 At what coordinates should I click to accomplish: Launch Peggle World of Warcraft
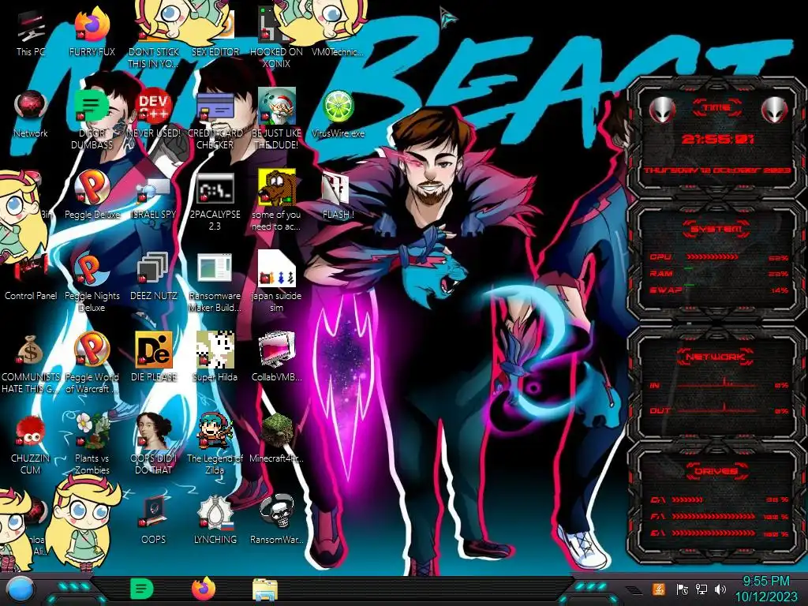pos(92,364)
